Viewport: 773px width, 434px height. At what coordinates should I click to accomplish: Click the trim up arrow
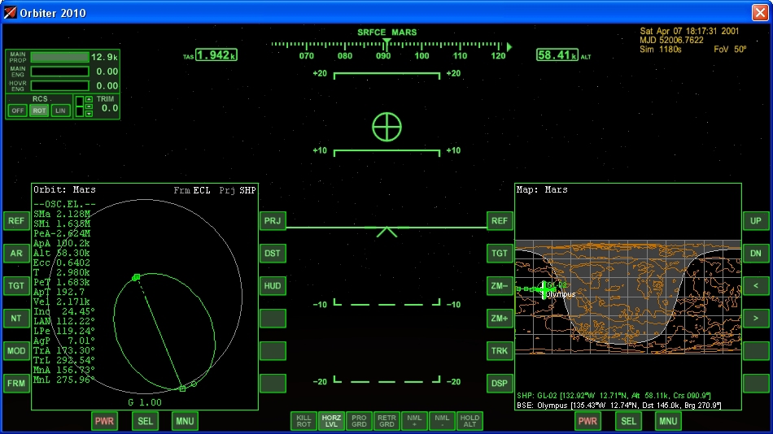[x=90, y=99]
